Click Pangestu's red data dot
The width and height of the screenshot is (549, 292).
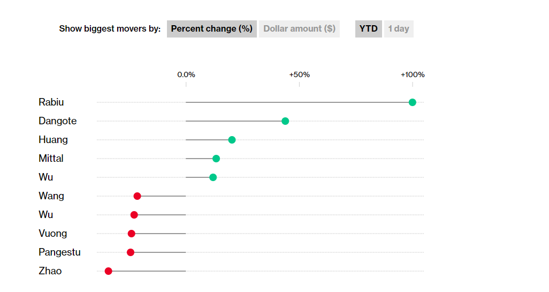[x=131, y=252]
